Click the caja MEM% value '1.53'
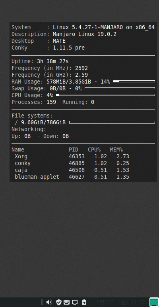The image size is (159, 307). pos(123,170)
